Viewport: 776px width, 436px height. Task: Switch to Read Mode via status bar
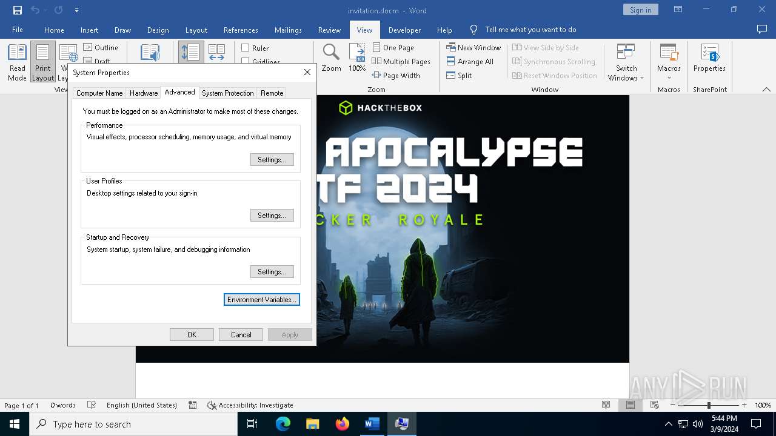pos(606,405)
